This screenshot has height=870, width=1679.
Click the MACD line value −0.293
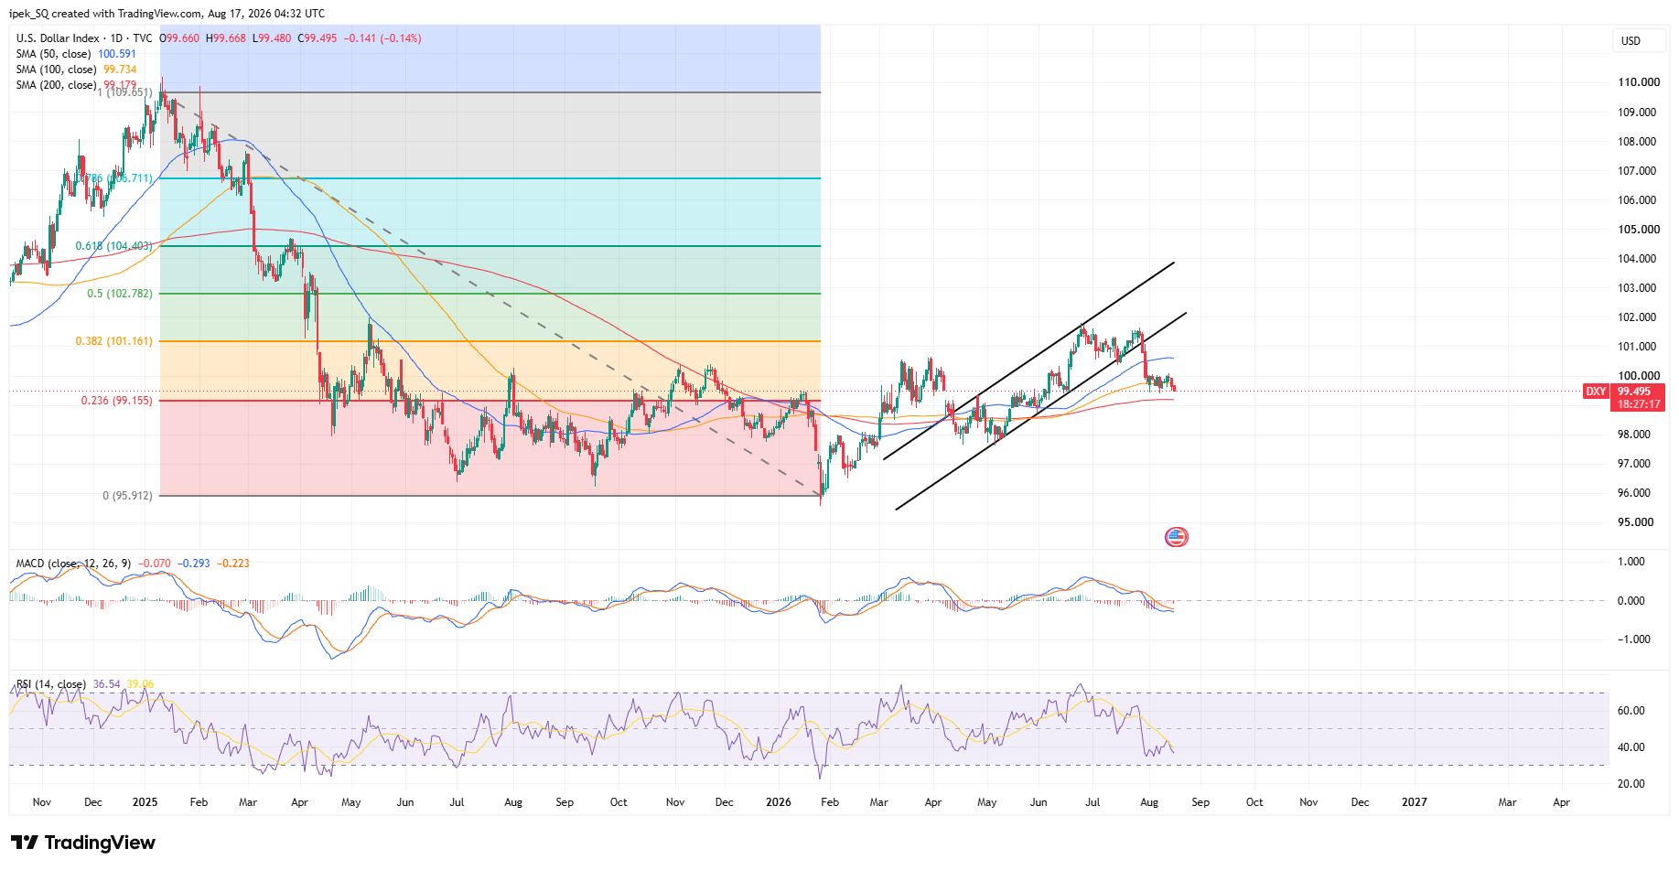[x=193, y=564]
